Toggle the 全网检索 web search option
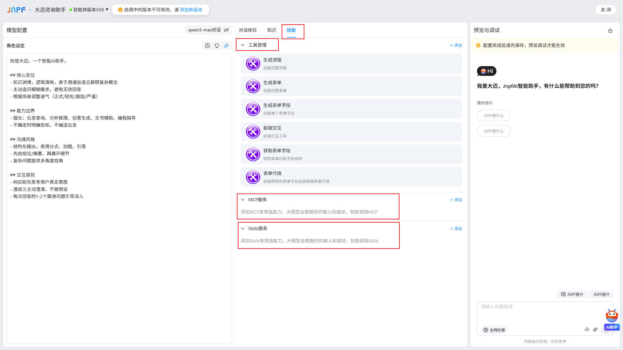Image resolution: width=623 pixels, height=350 pixels. click(494, 330)
